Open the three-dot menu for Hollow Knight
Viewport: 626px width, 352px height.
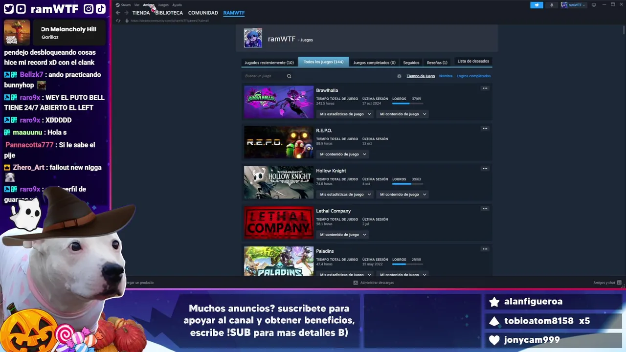485,169
